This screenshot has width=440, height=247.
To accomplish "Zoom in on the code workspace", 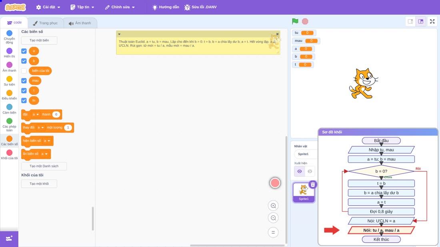I will click(x=273, y=205).
